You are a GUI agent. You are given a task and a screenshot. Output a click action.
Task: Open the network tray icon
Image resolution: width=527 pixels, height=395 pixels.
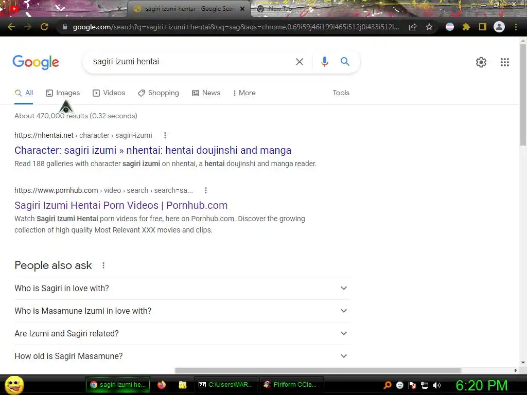pyautogui.click(x=425, y=385)
